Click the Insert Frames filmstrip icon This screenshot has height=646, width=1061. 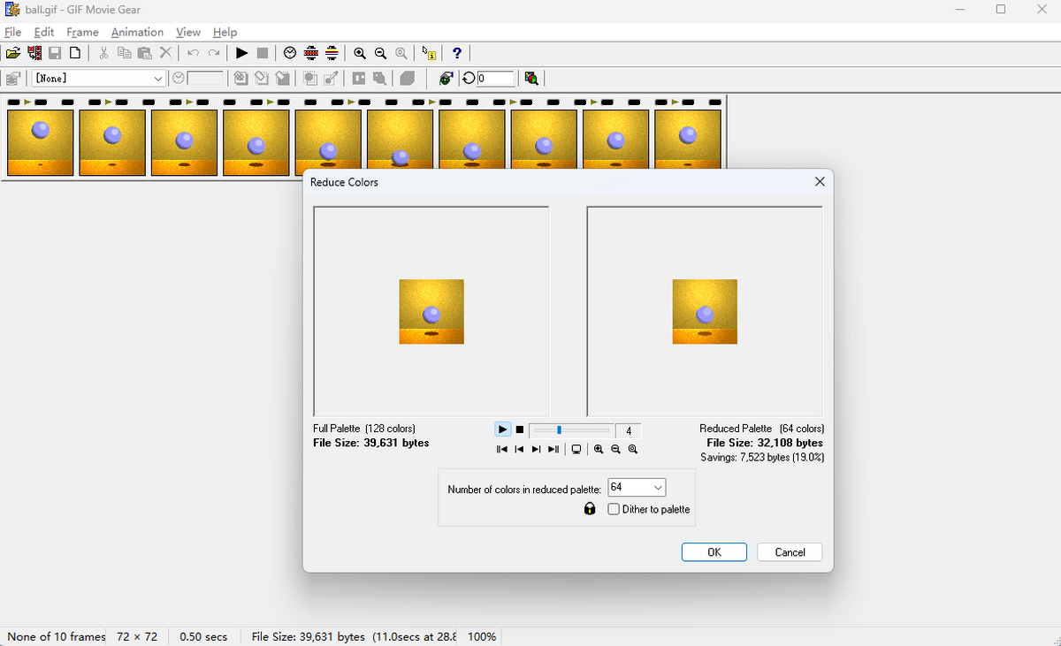[34, 53]
